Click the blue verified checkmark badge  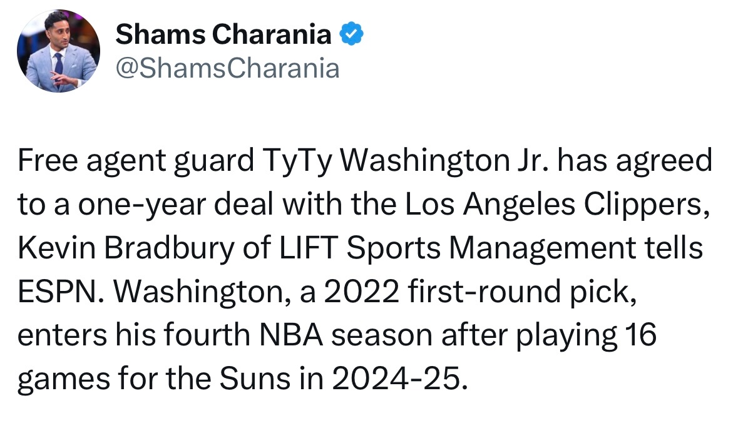(x=351, y=34)
